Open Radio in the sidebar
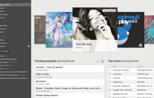Image resolution: width=154 pixels, height=98 pixels. [2, 32]
